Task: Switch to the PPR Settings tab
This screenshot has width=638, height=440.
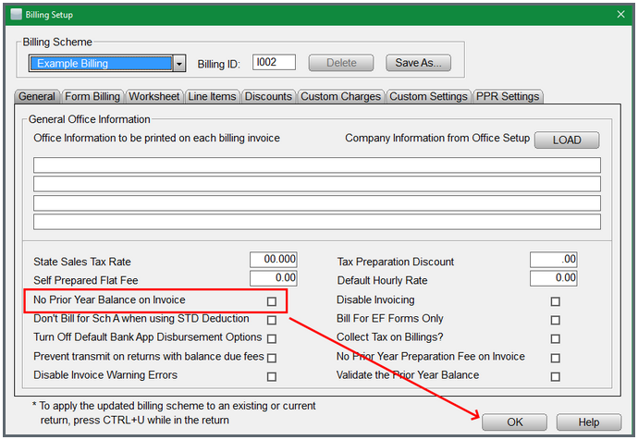Action: [x=507, y=96]
